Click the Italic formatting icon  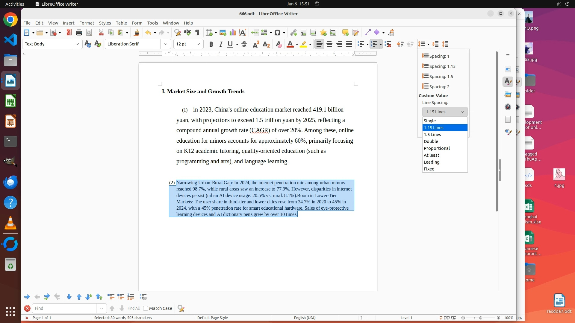tap(221, 44)
